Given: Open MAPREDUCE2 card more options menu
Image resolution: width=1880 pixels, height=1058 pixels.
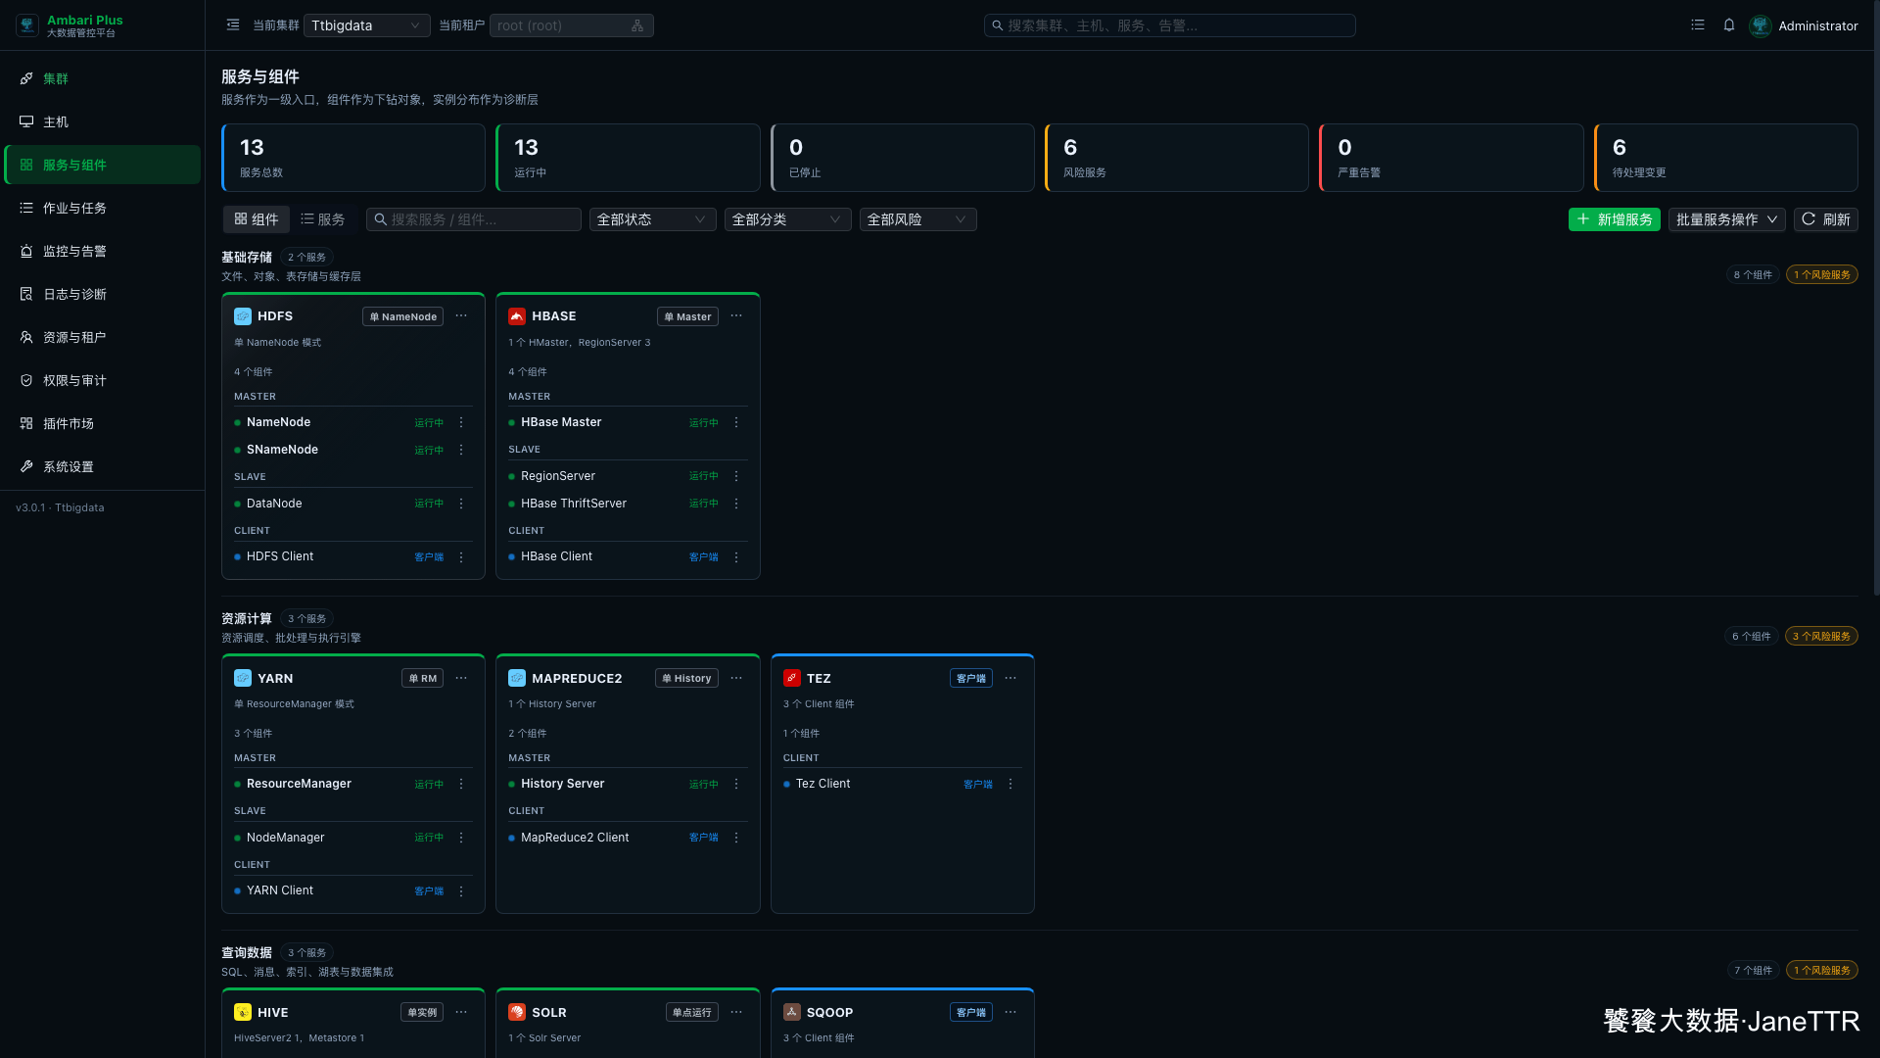Looking at the screenshot, I should click(736, 678).
